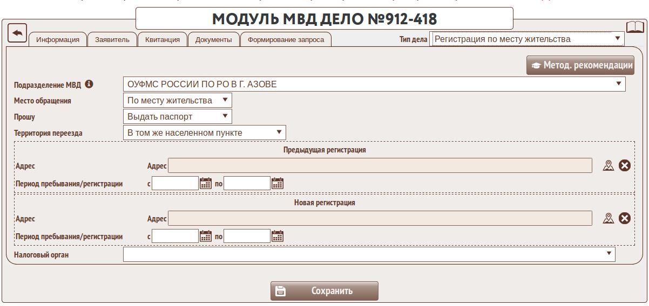This screenshot has width=649, height=306.
Task: Open map picker for new registration address
Action: 609,218
